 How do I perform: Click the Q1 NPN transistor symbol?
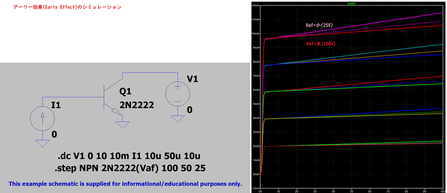[x=108, y=98]
